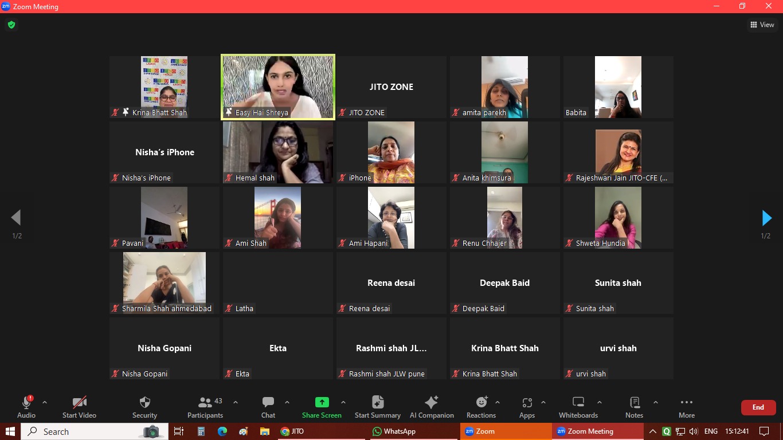Open the Chat panel
Screen dimensions: 783x440
[268, 403]
